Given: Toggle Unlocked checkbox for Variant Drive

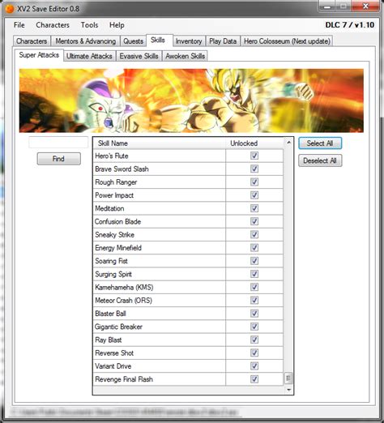Looking at the screenshot, I should coord(254,366).
